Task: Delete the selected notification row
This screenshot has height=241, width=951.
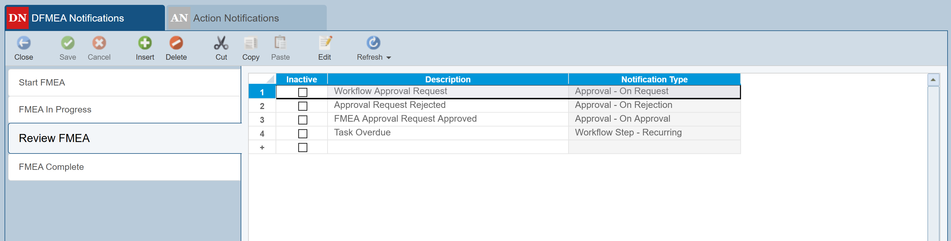Action: coord(176,43)
